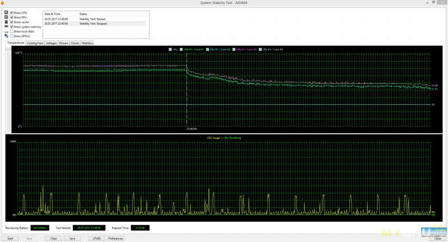
Task: Switch to the Clocks tab
Action: 75,43
